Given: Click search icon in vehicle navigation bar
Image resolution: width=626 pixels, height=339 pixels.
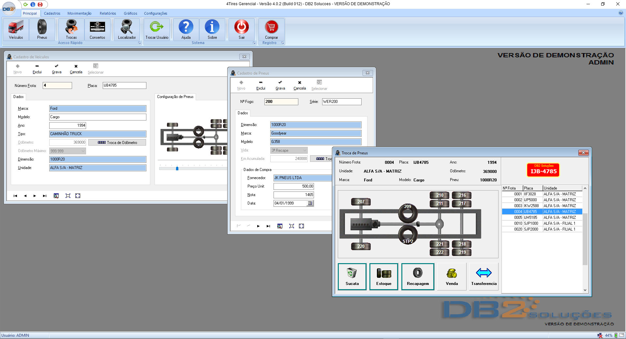Looking at the screenshot, I should click(56, 196).
